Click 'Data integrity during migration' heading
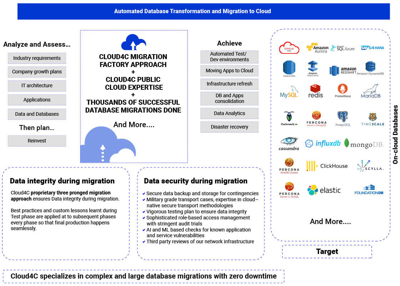The height and width of the screenshot is (286, 400). (62, 181)
